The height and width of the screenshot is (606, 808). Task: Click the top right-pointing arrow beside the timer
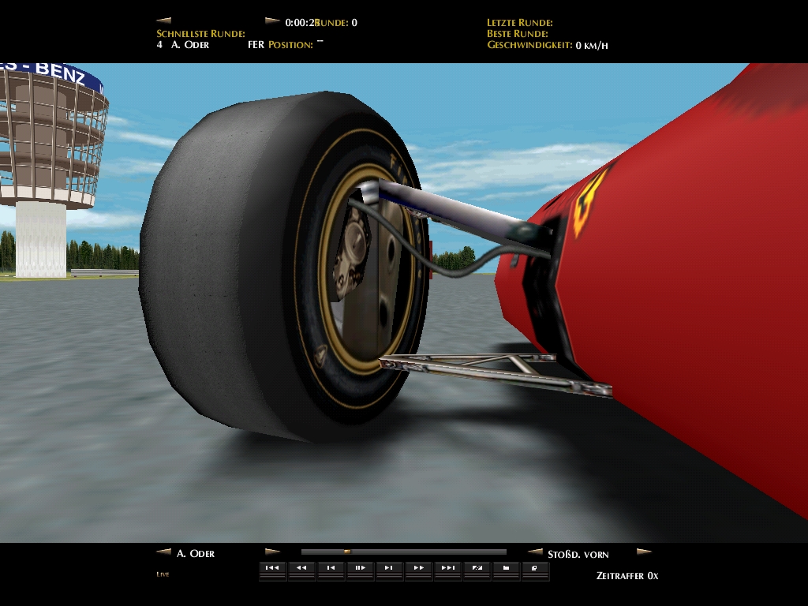click(x=272, y=21)
